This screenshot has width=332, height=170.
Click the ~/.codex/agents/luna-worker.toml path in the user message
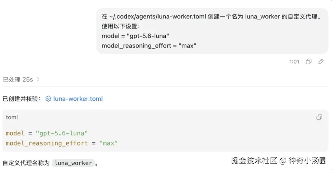(157, 17)
